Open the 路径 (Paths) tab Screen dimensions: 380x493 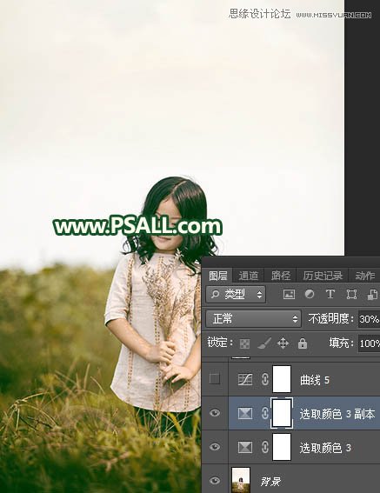tap(281, 276)
